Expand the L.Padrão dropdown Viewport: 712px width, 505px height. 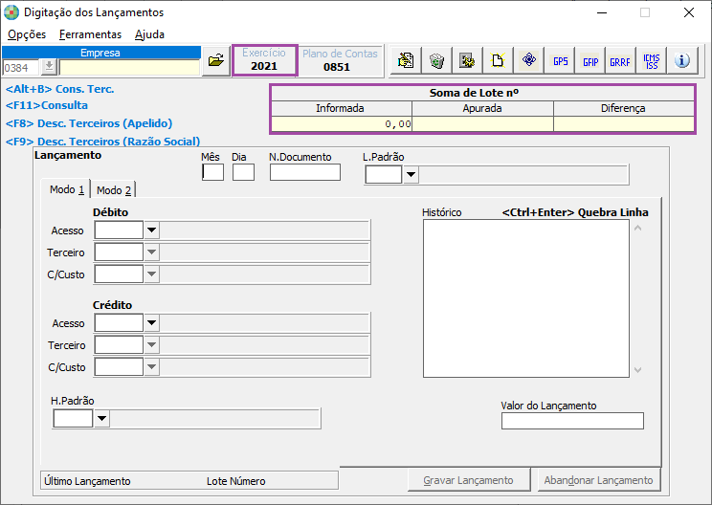click(x=411, y=174)
